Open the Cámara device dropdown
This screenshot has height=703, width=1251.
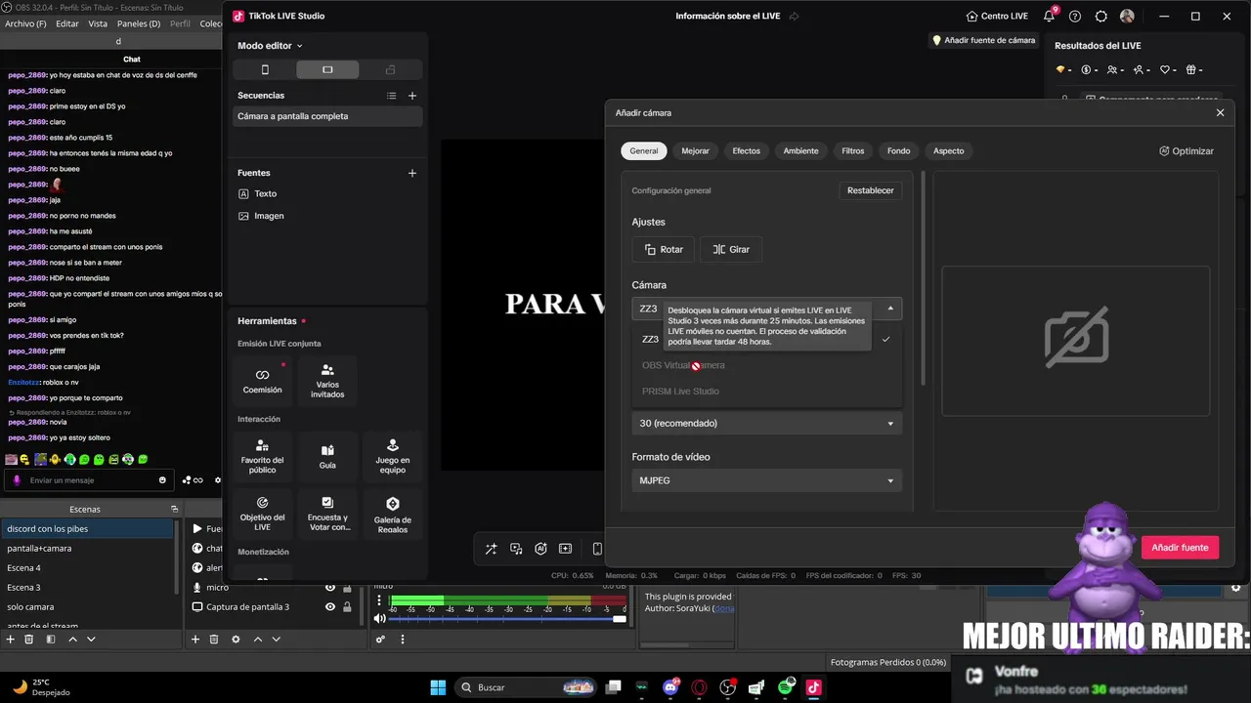tap(766, 309)
